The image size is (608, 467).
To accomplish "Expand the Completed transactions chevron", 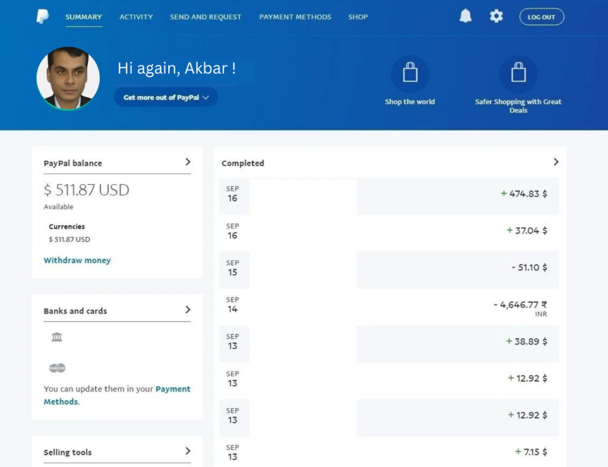I will [x=556, y=162].
